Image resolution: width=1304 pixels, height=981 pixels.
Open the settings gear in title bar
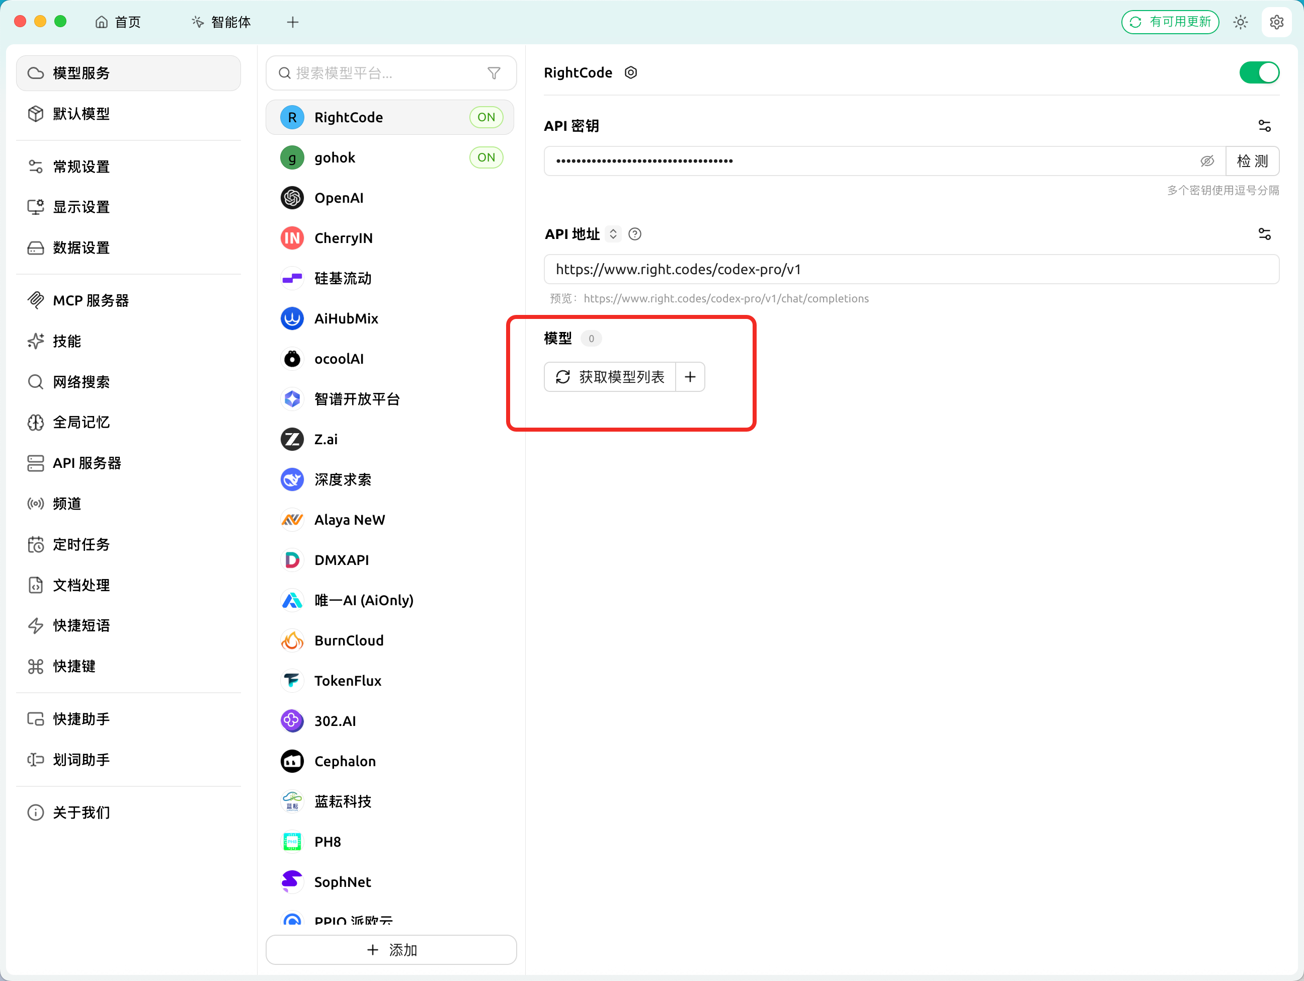(1276, 23)
